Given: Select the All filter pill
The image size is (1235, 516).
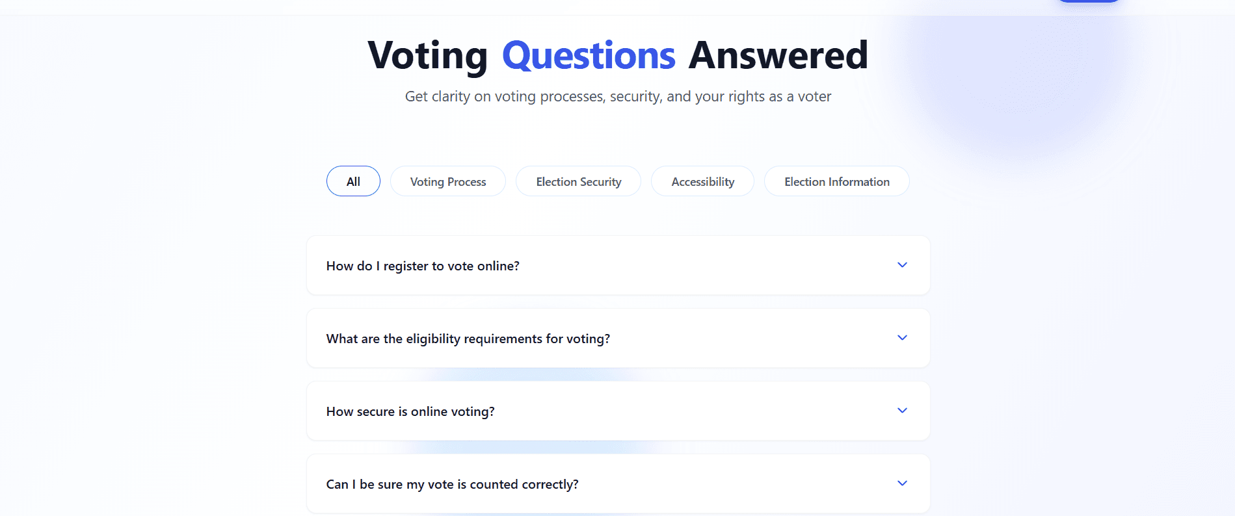Looking at the screenshot, I should [x=353, y=181].
